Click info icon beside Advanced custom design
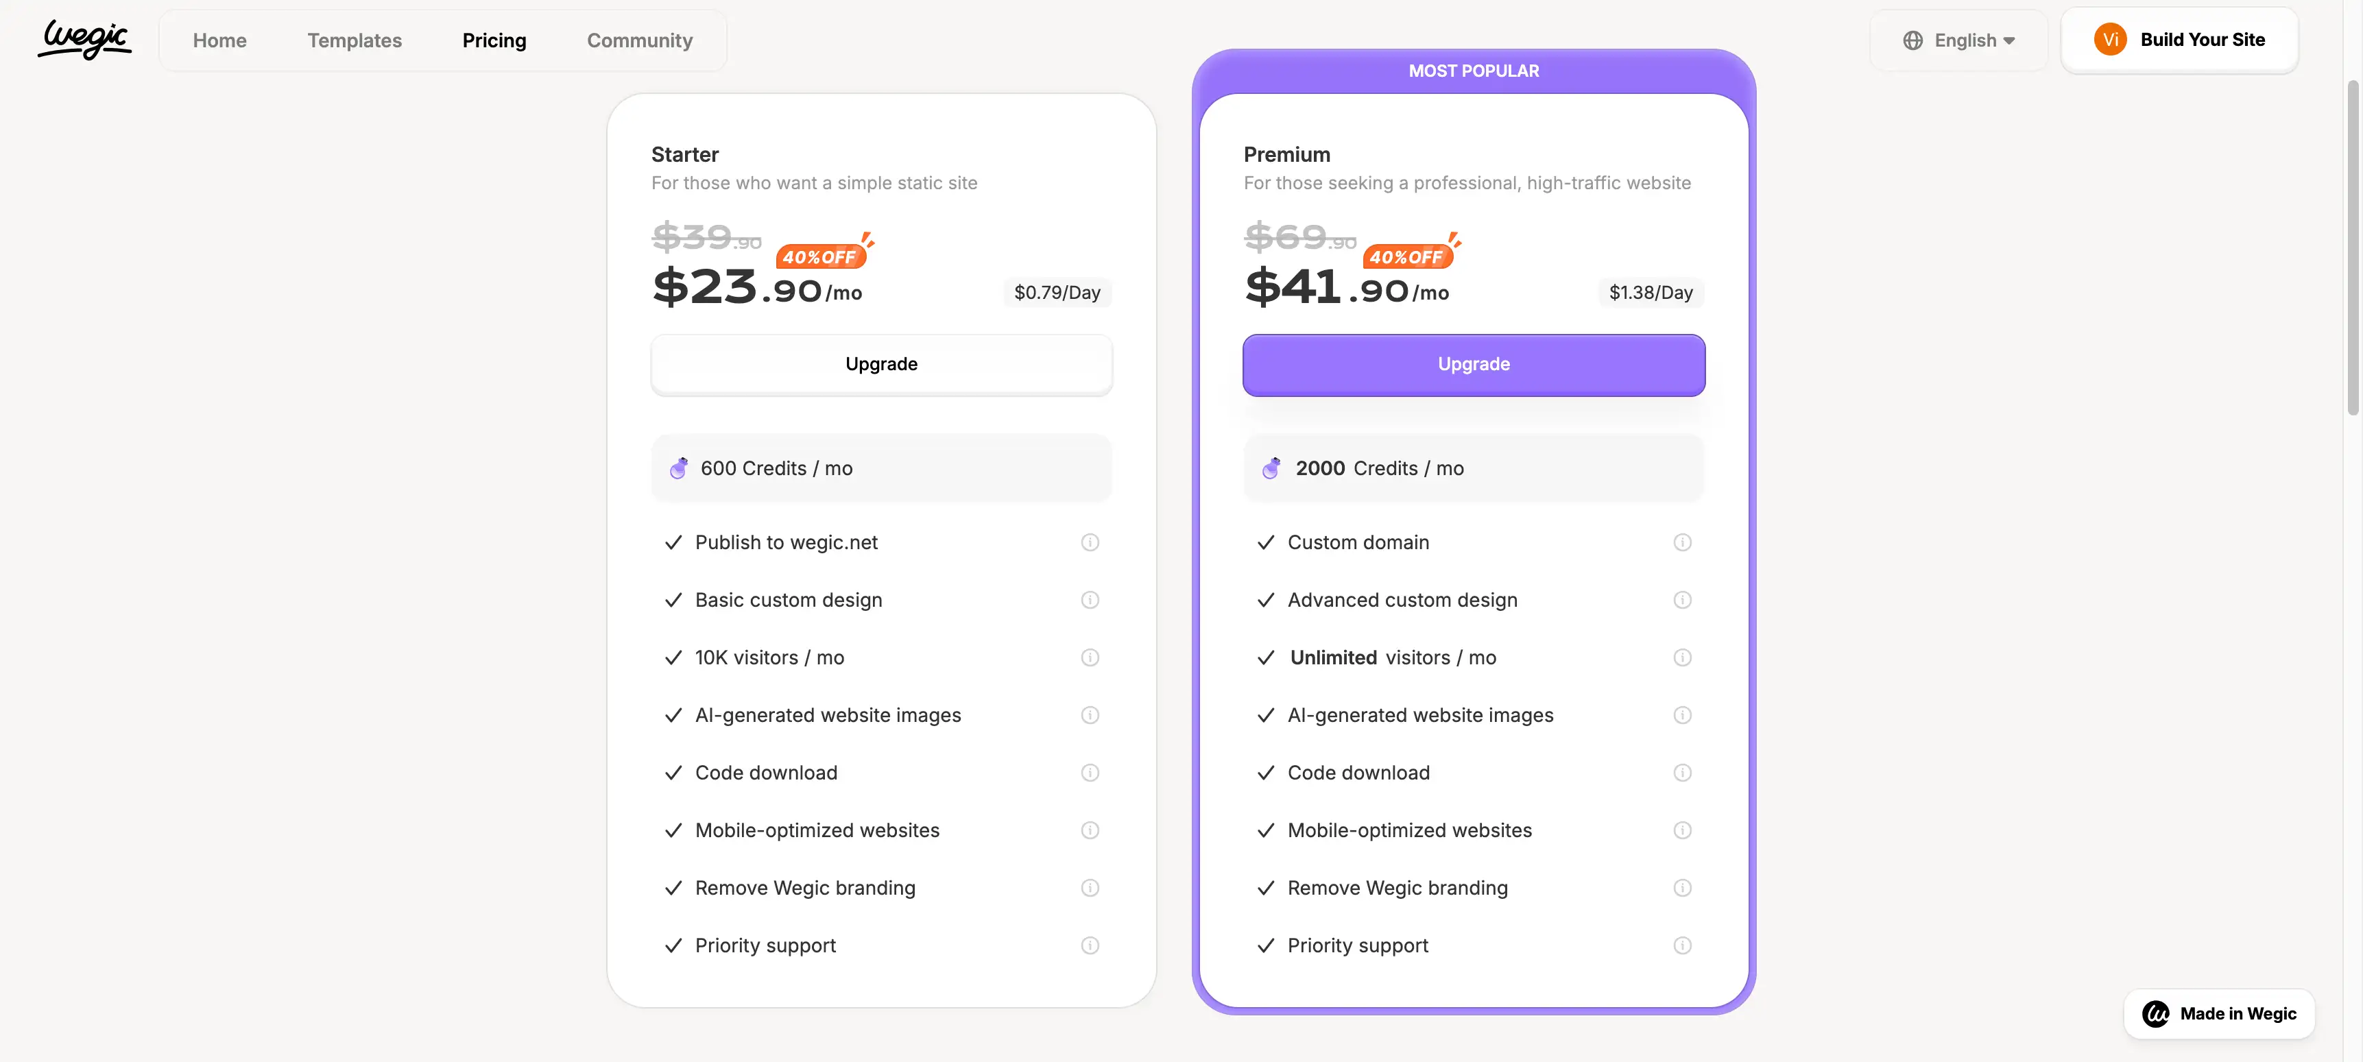 point(1682,600)
